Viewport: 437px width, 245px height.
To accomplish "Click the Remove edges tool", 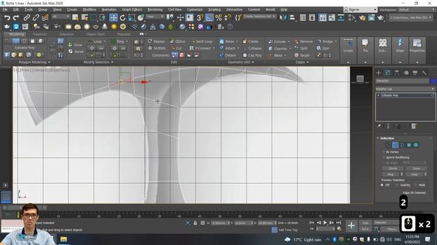I will point(303,42).
